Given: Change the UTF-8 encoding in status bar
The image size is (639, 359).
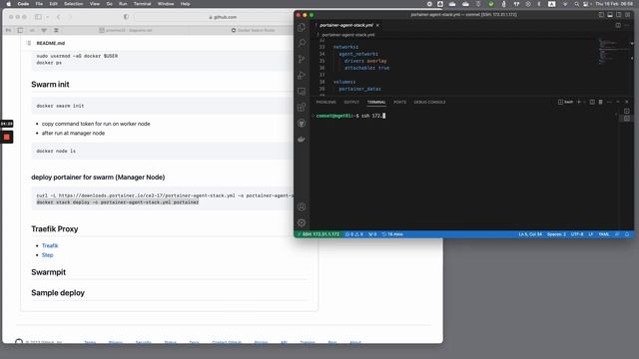Looking at the screenshot, I should point(577,234).
